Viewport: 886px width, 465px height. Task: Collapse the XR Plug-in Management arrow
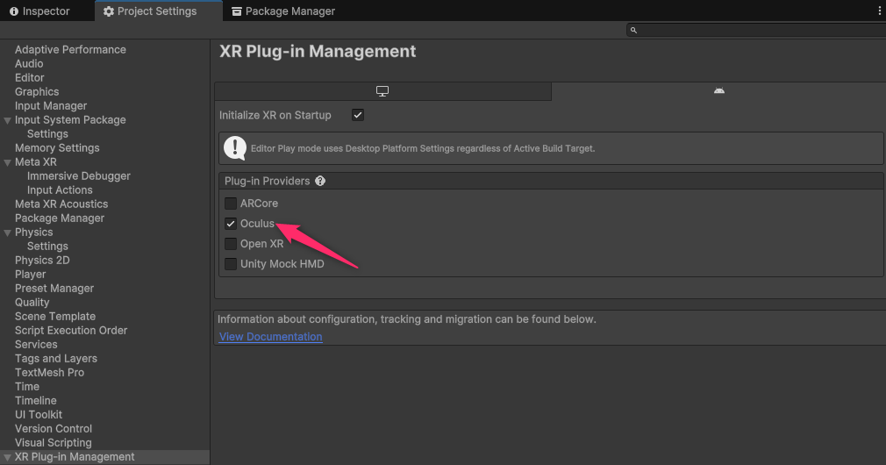click(8, 457)
